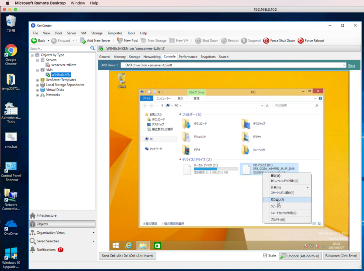Viewport: 364px width, 271px height.
Task: Click Force Shut Down icon
Action: 266,40
